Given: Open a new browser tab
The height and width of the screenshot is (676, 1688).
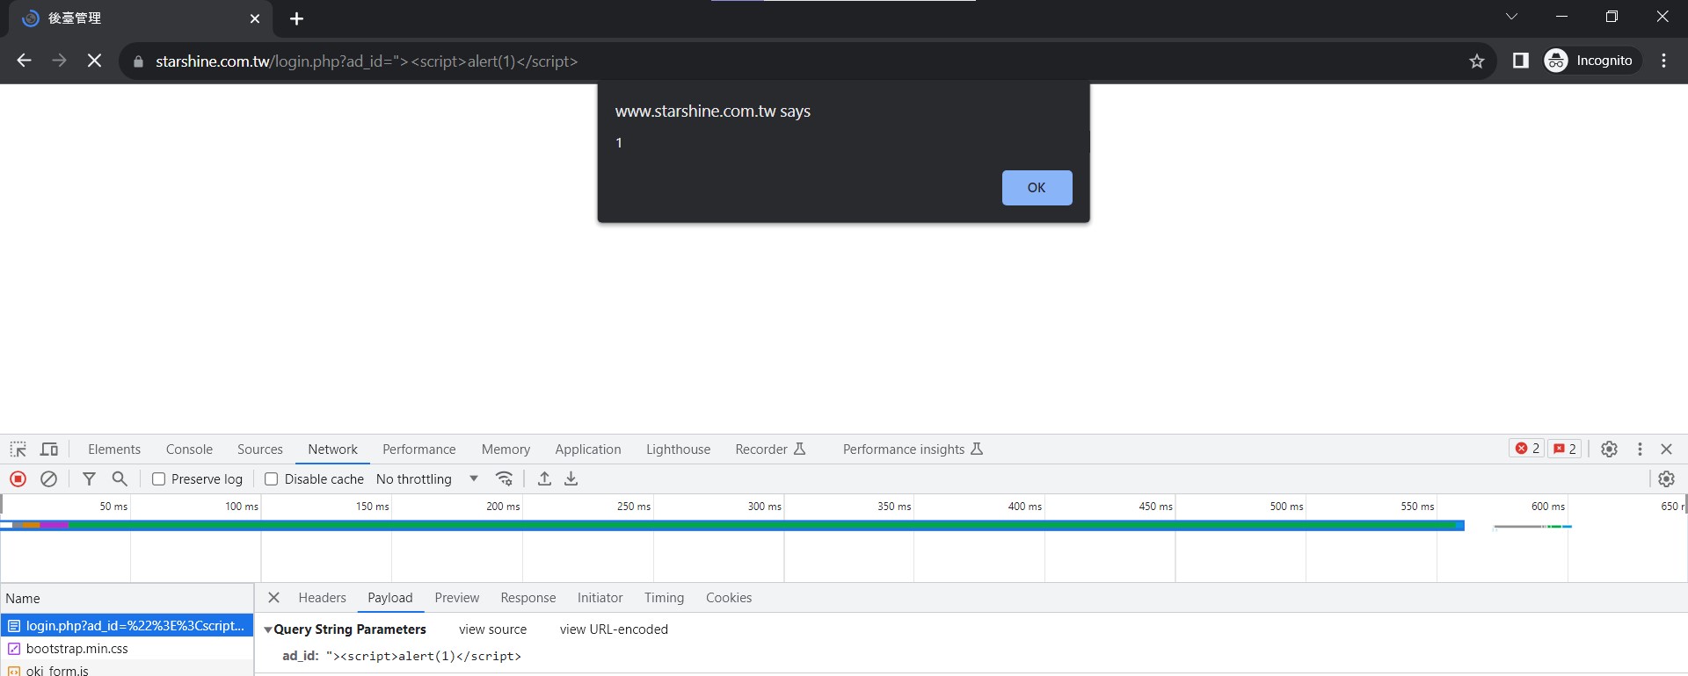Looking at the screenshot, I should click(x=297, y=18).
